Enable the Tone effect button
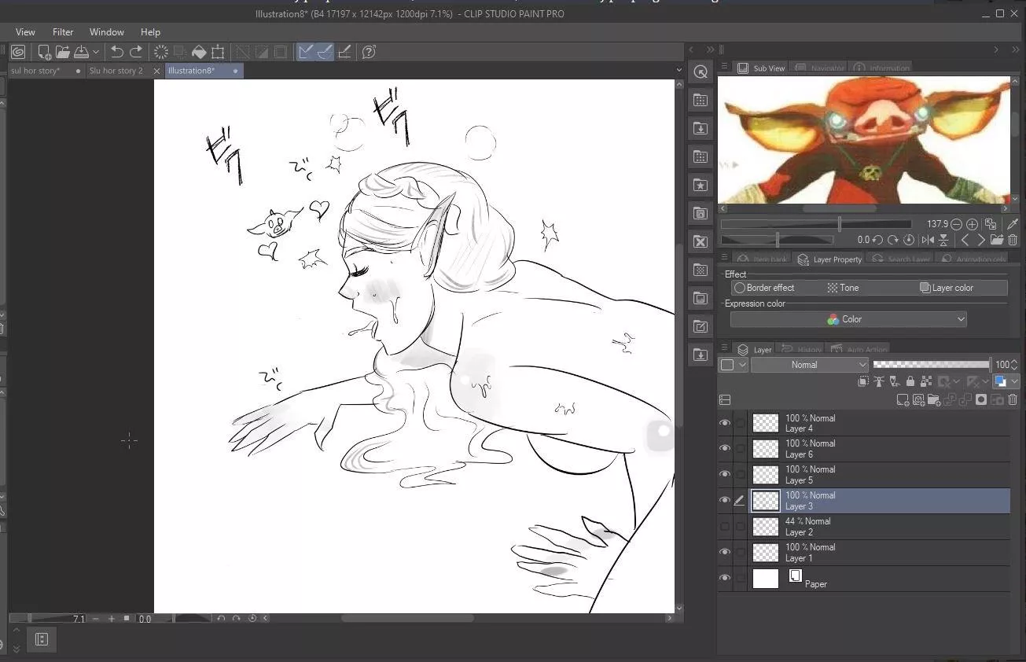The width and height of the screenshot is (1026, 662). [x=842, y=287]
